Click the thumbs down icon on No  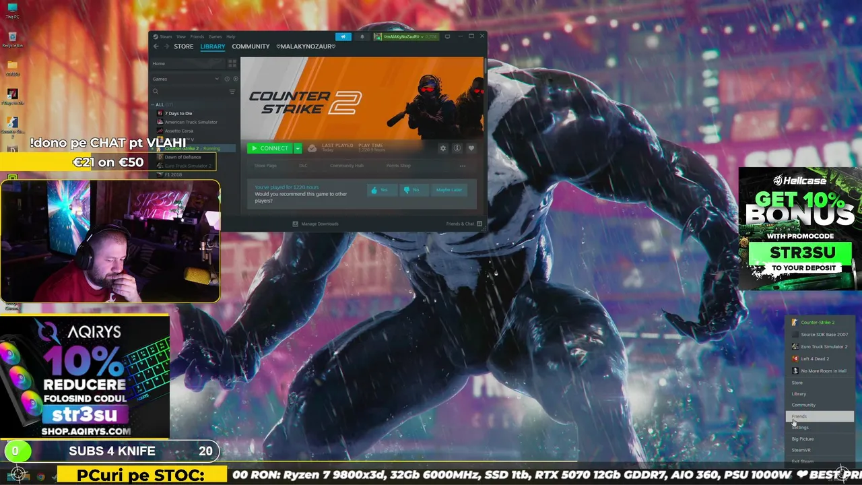(407, 190)
